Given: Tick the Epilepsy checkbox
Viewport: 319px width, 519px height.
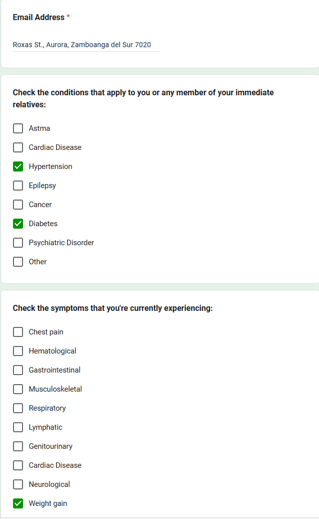Looking at the screenshot, I should pos(18,186).
